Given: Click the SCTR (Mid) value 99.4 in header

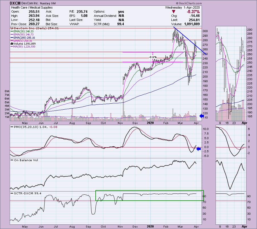Looking at the screenshot, I should click(121, 24).
